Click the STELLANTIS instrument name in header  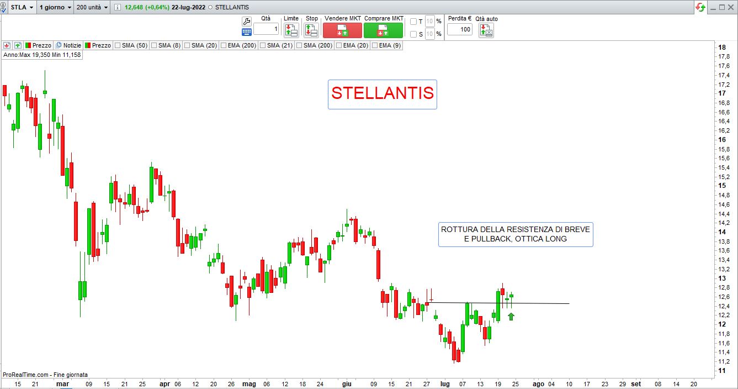tap(231, 7)
